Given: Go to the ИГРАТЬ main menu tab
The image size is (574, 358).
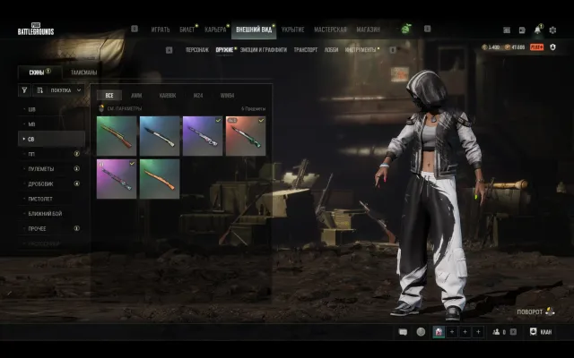Looking at the screenshot, I should coord(161,30).
